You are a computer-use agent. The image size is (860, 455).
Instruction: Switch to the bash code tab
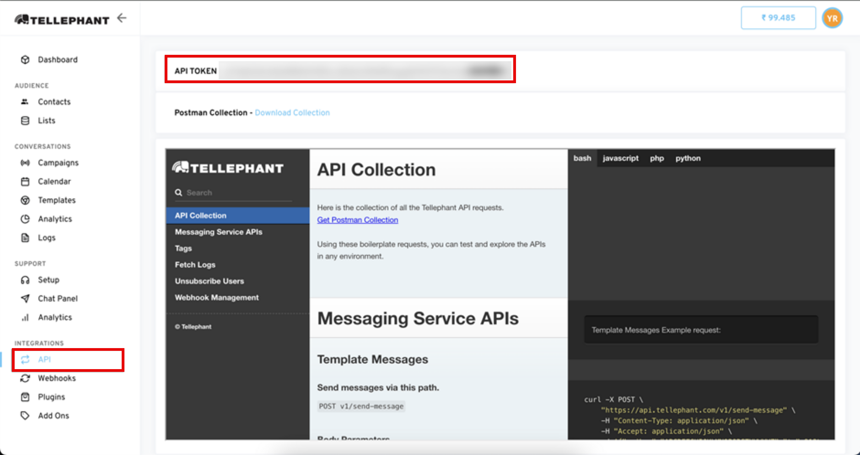pos(582,158)
